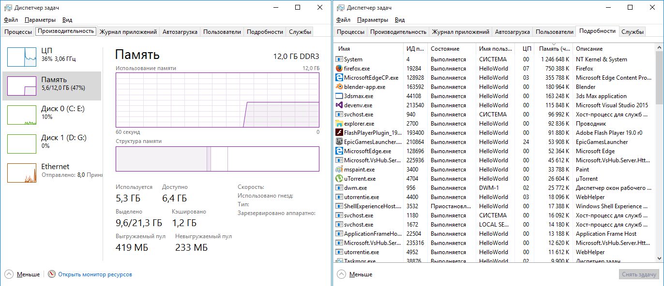The image size is (664, 286).
Task: Switch to the Производительность tab in the right window
Action: pyautogui.click(x=398, y=32)
